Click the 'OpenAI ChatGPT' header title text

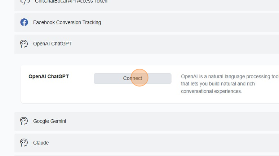[x=52, y=44]
